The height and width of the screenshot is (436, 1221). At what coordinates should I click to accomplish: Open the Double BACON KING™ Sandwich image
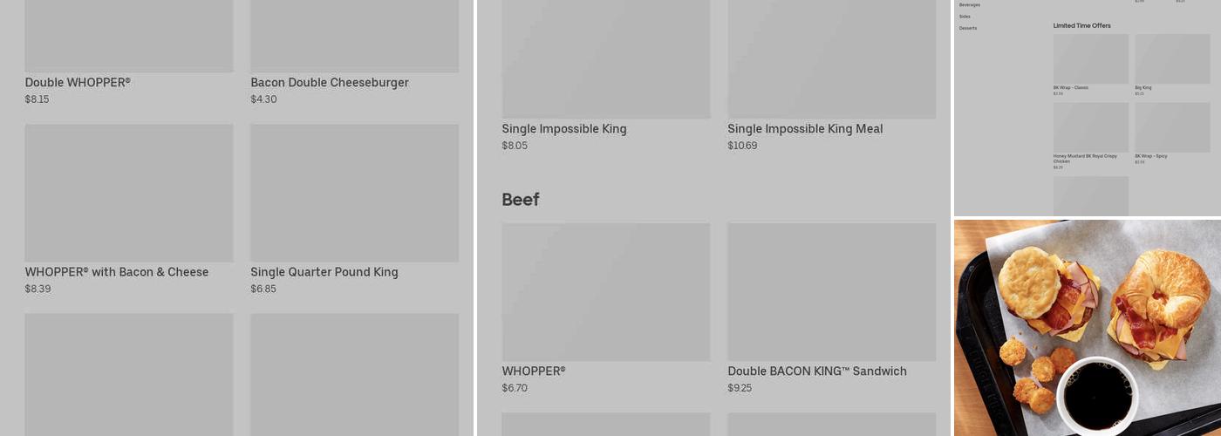[x=832, y=292]
